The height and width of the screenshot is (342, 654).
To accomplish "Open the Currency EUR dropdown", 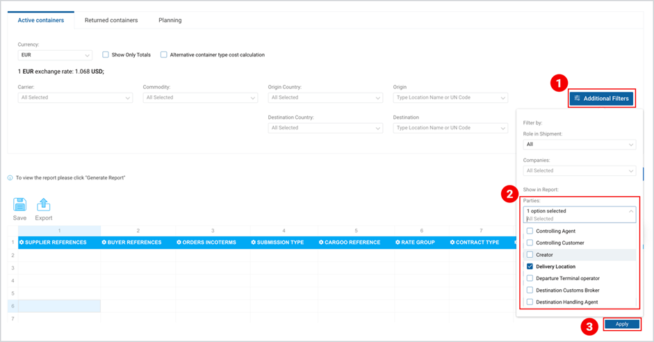I will [x=55, y=55].
